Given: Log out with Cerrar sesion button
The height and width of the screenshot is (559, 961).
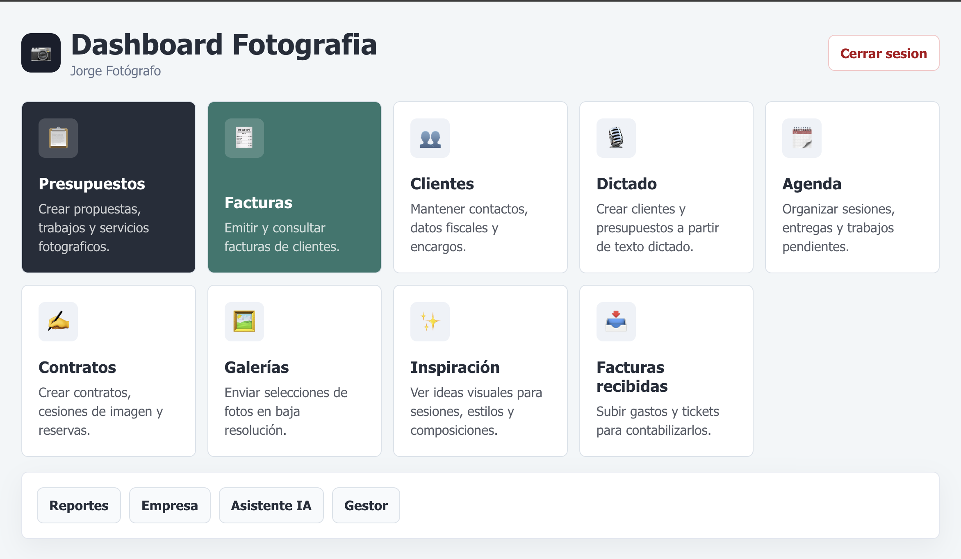Looking at the screenshot, I should coord(884,53).
